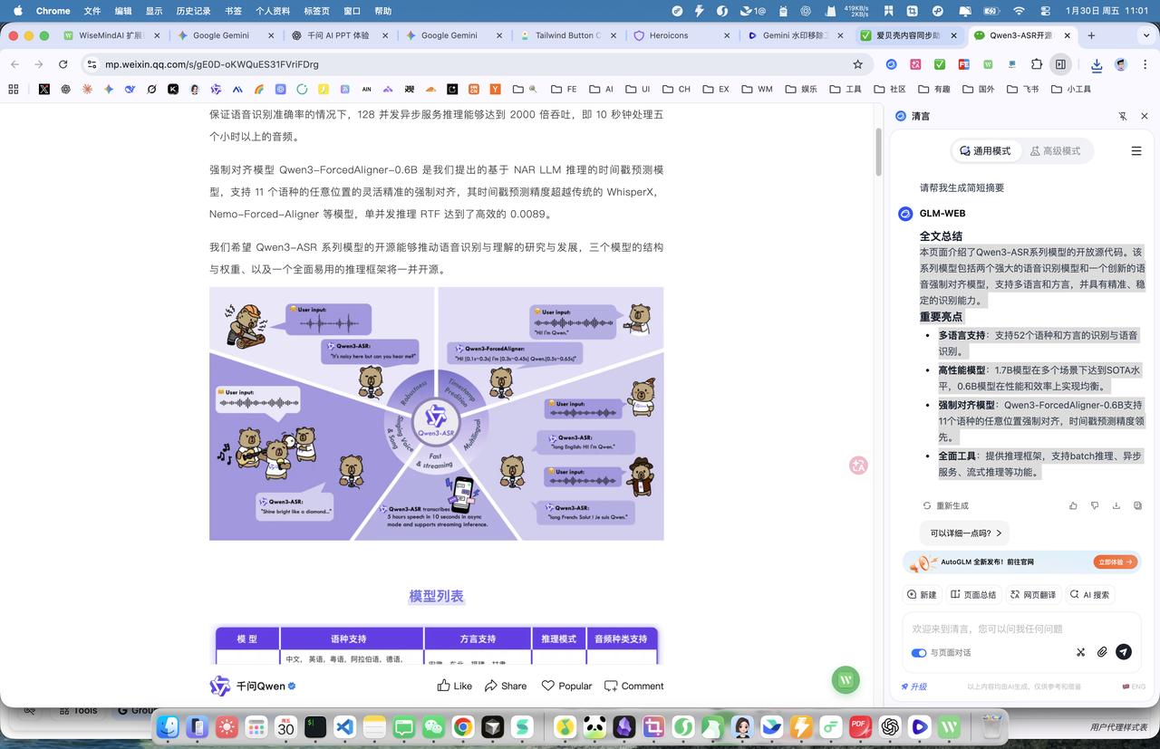Open the Qingyan panel hamburger menu
The width and height of the screenshot is (1160, 749).
coord(1136,151)
